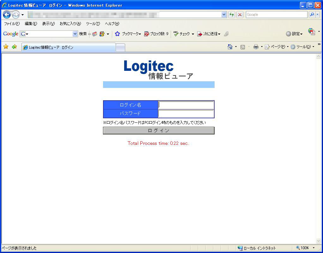Click the page scrollbar up arrow
Image resolution: width=323 pixels, height=253 pixels.
click(x=318, y=56)
